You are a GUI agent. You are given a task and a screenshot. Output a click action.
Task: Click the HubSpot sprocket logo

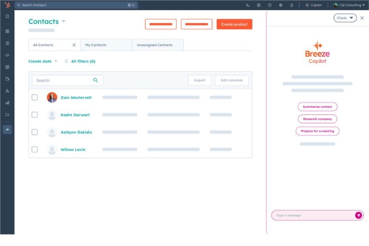7,5
